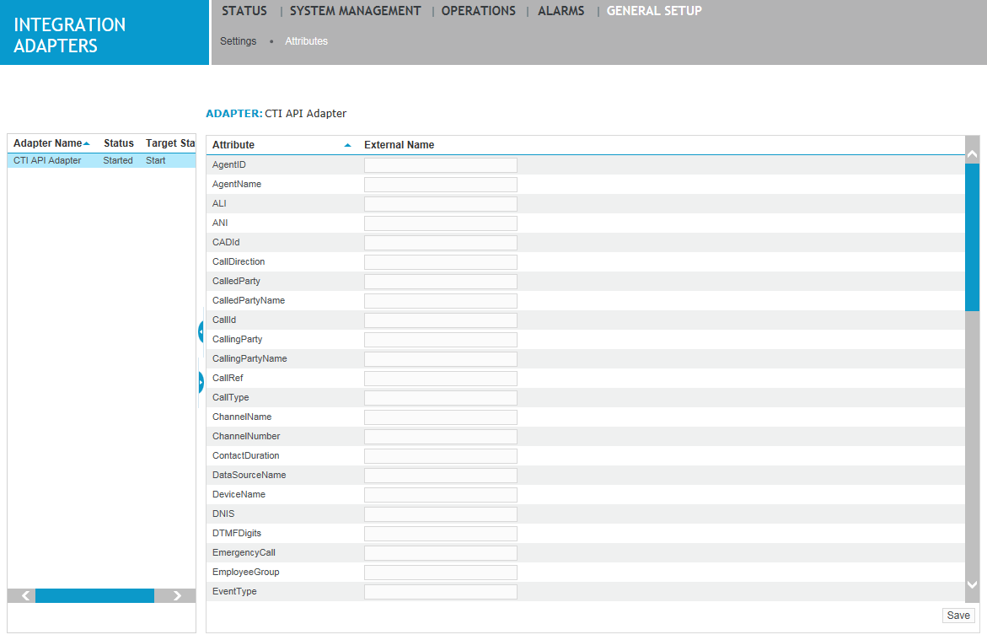Open SYSTEM MANAGEMENT
987x640 pixels.
(355, 11)
